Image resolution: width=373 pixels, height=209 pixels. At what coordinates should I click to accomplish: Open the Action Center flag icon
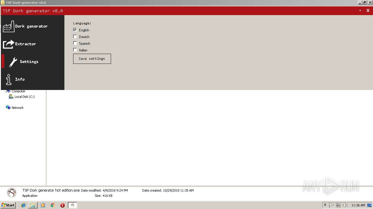coord(331,205)
